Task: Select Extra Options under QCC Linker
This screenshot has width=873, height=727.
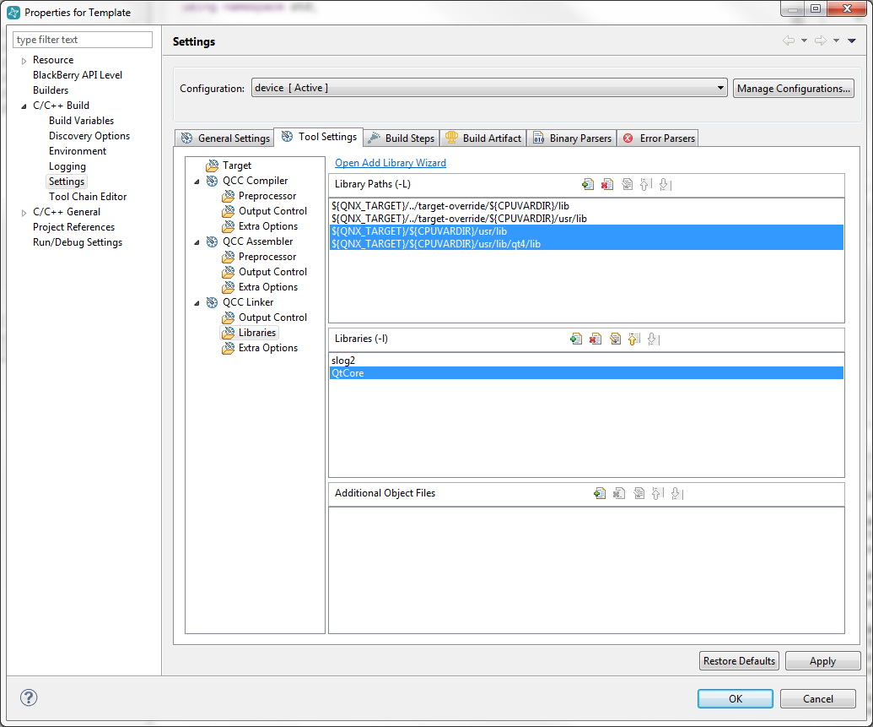Action: 267,348
